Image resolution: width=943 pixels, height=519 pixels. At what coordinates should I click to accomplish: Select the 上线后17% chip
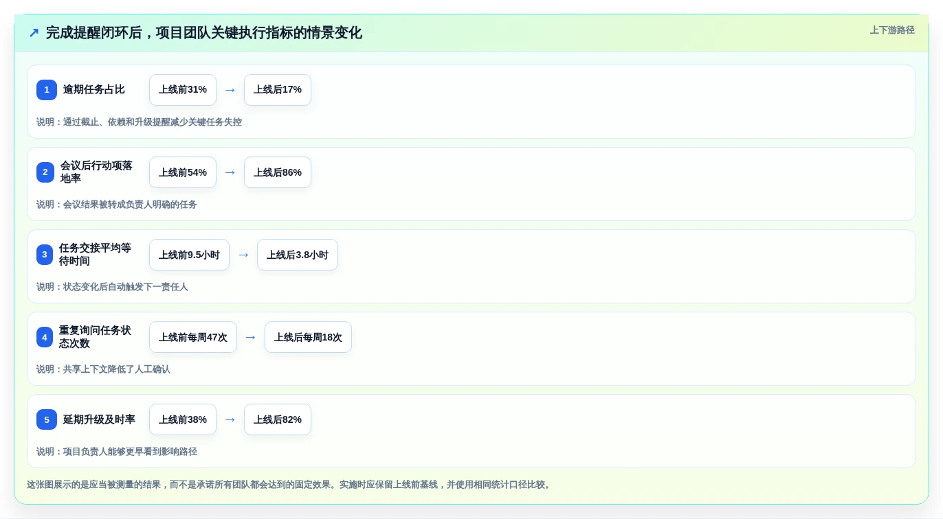point(278,90)
